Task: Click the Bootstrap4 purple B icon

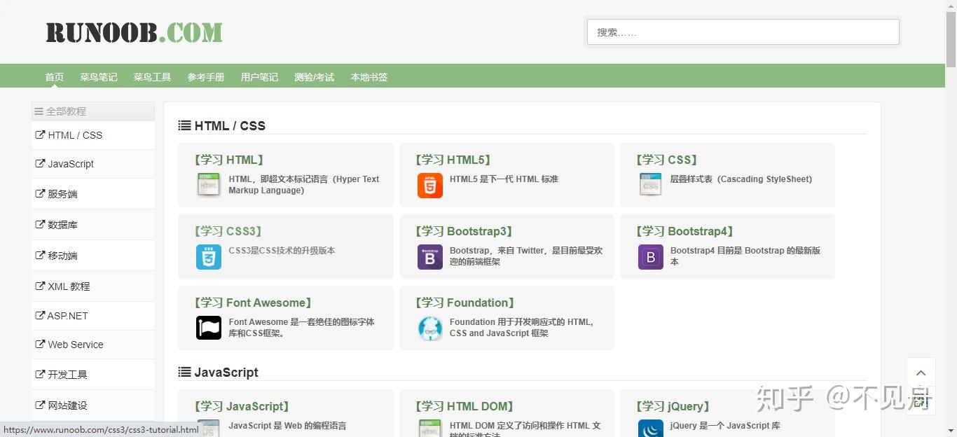Action: pyautogui.click(x=650, y=257)
